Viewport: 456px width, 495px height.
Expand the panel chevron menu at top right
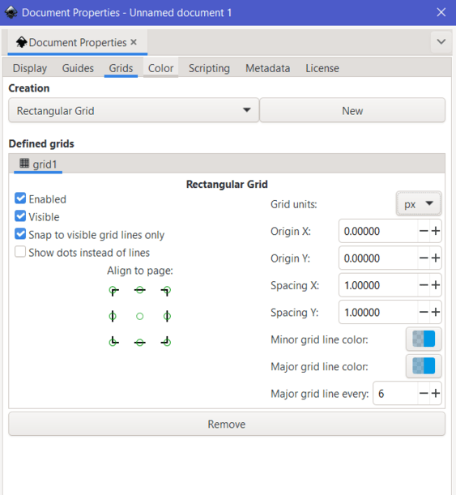pyautogui.click(x=441, y=41)
